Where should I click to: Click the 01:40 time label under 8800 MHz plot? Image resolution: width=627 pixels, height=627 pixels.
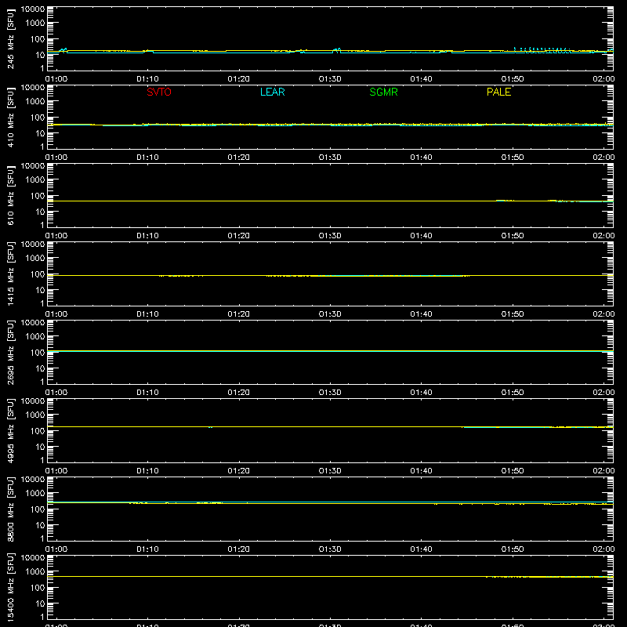click(421, 549)
